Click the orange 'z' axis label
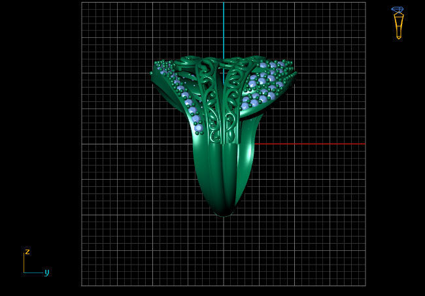 point(27,252)
